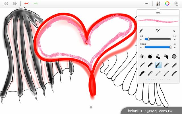The image size is (182, 114).
Task: Increase brush radius with plus button
Action: [174, 39]
